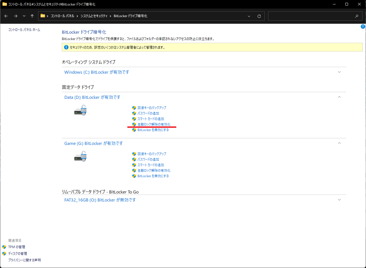366x268 pixels.
Task: Open プライバシーに関する声明
Action: pyautogui.click(x=24, y=260)
